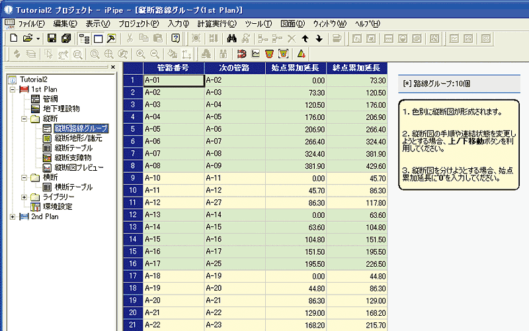Click the Paste clipboard icon
Screen dimensions: 529x331
[x=158, y=38]
